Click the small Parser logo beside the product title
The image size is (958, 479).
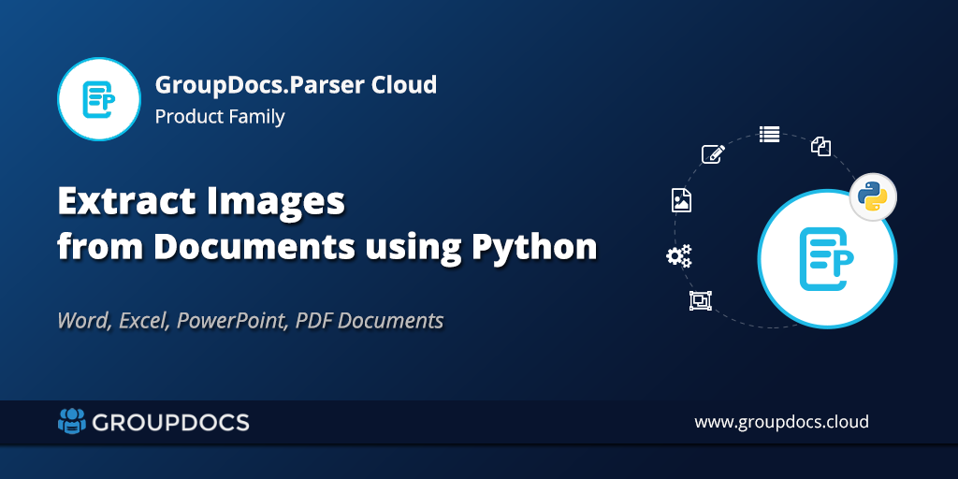coord(98,100)
